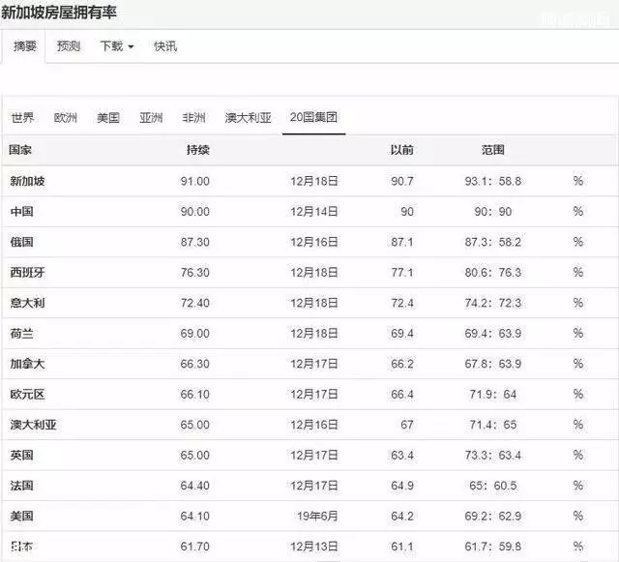
Task: Click the previous value 77.1 for 西班牙
Action: pos(402,273)
